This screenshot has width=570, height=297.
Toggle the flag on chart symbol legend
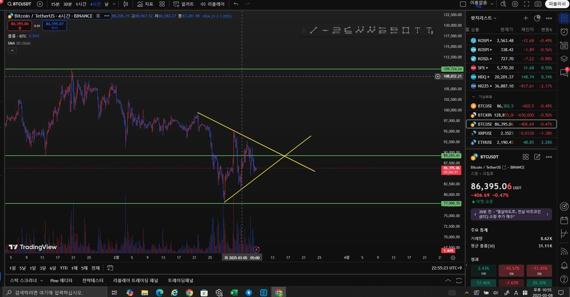[x=98, y=16]
